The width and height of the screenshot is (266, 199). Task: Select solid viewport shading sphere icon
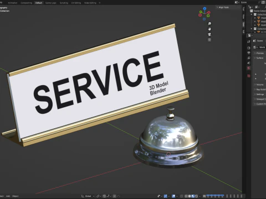[190, 196]
